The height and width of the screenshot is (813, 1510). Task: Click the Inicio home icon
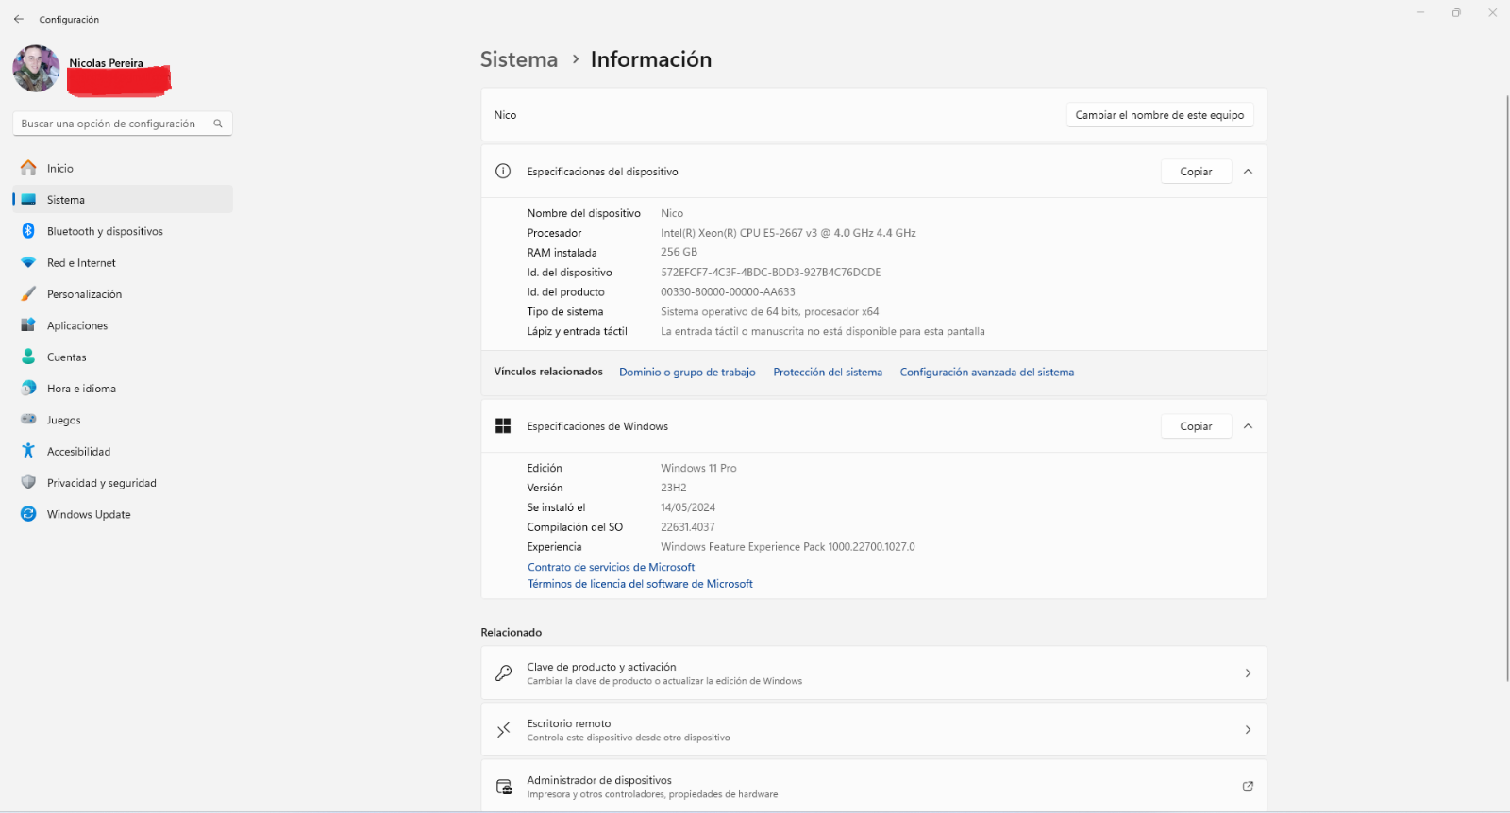coord(28,168)
